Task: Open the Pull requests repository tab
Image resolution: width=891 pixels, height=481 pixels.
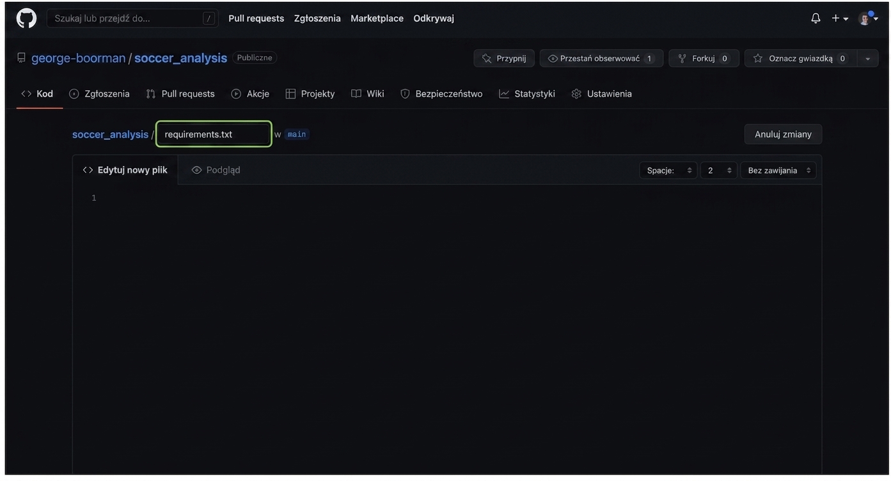Action: coord(180,94)
